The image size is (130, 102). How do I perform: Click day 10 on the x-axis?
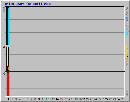42,99
